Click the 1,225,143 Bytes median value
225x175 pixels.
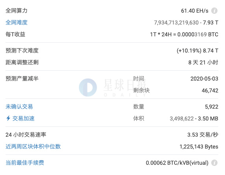point(199,147)
